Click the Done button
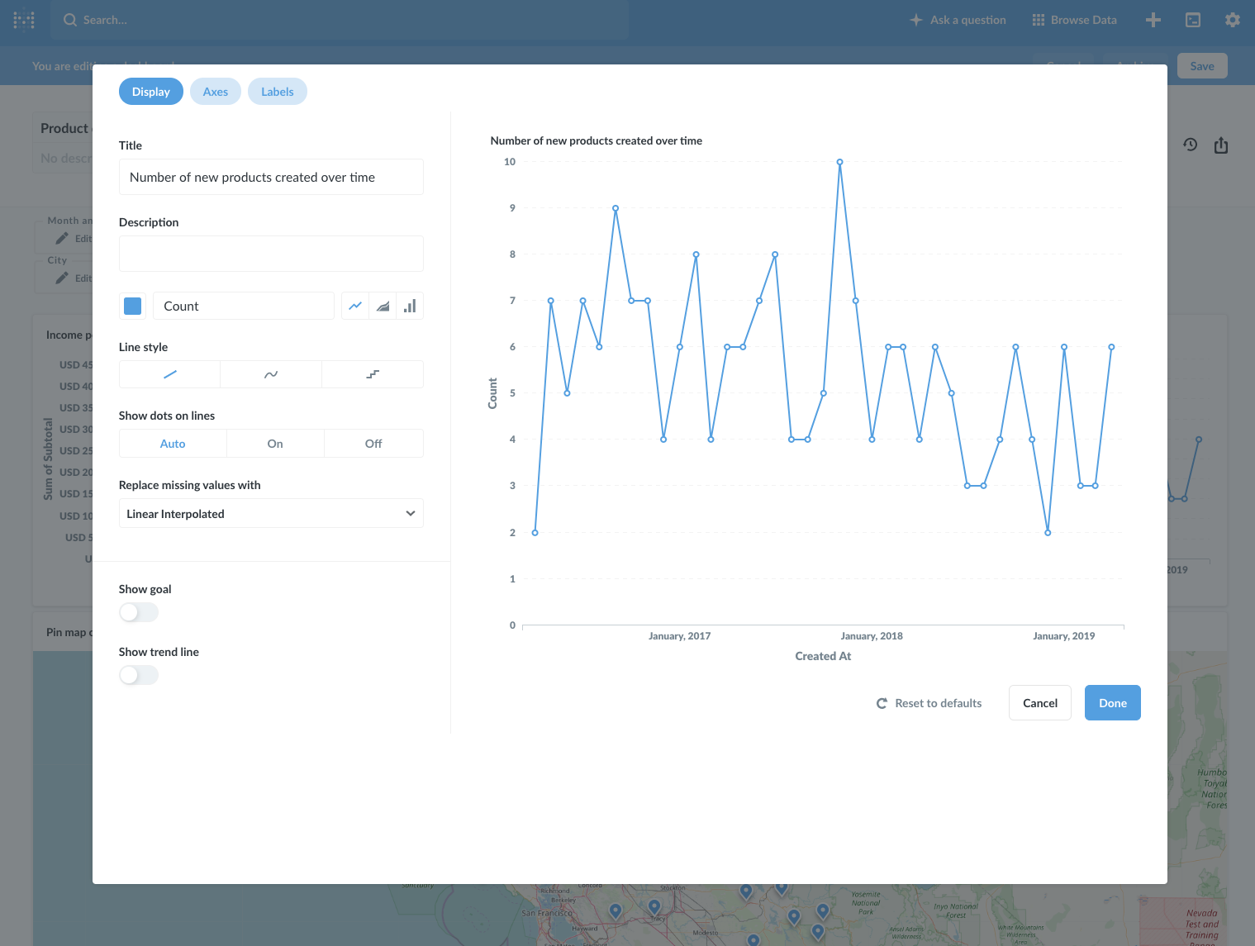The height and width of the screenshot is (946, 1255). click(x=1112, y=702)
